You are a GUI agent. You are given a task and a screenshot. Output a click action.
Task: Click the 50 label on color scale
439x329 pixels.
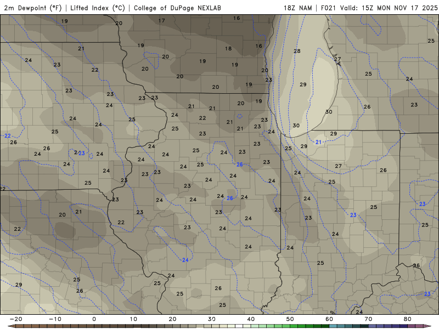(290, 319)
